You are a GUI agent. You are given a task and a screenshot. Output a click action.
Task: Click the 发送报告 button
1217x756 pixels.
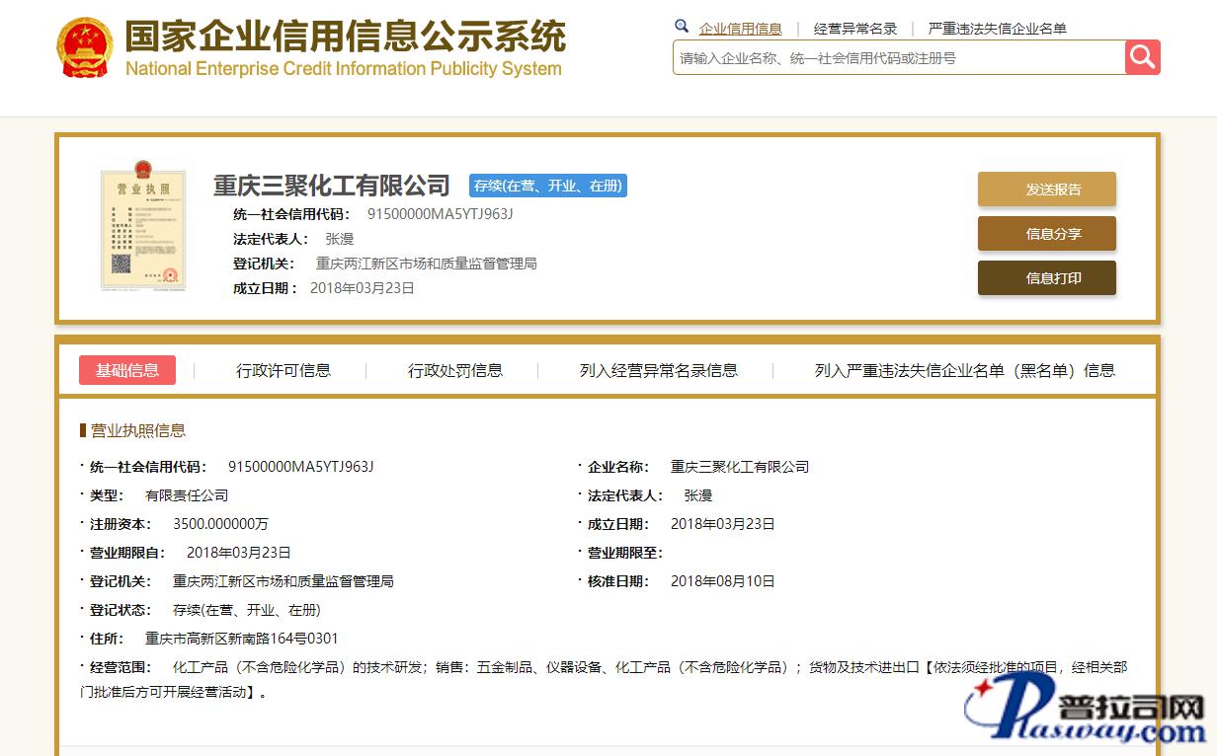click(1046, 189)
